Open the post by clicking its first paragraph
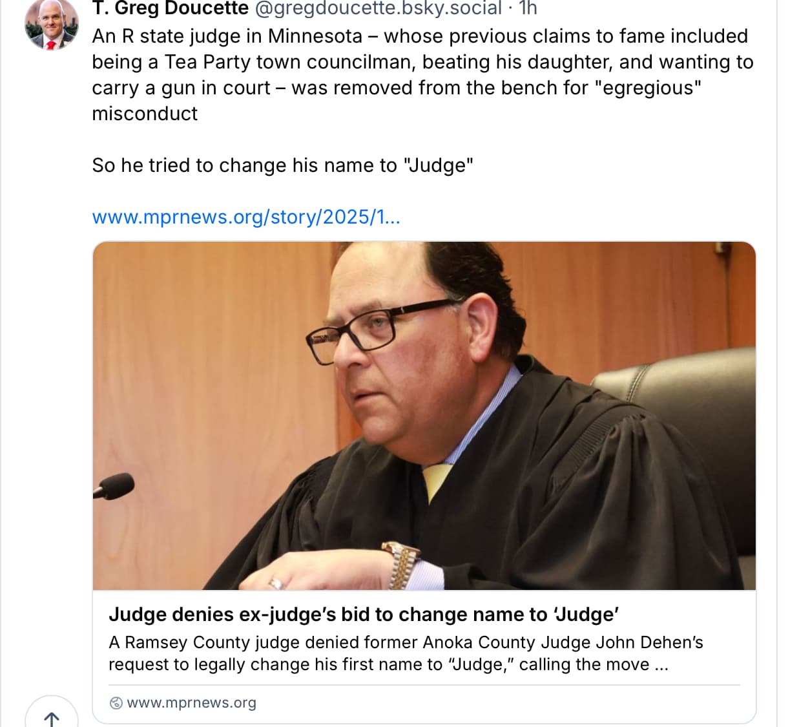Image resolution: width=799 pixels, height=727 pixels. click(422, 74)
